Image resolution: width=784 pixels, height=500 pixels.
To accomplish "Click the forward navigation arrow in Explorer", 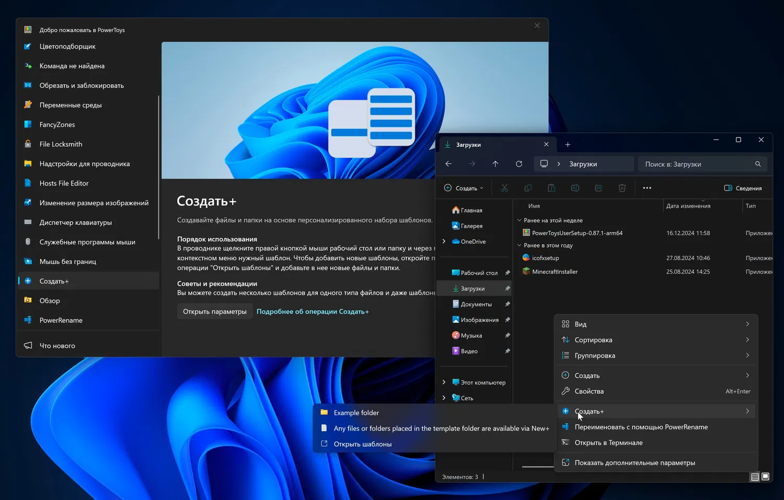I will [472, 164].
